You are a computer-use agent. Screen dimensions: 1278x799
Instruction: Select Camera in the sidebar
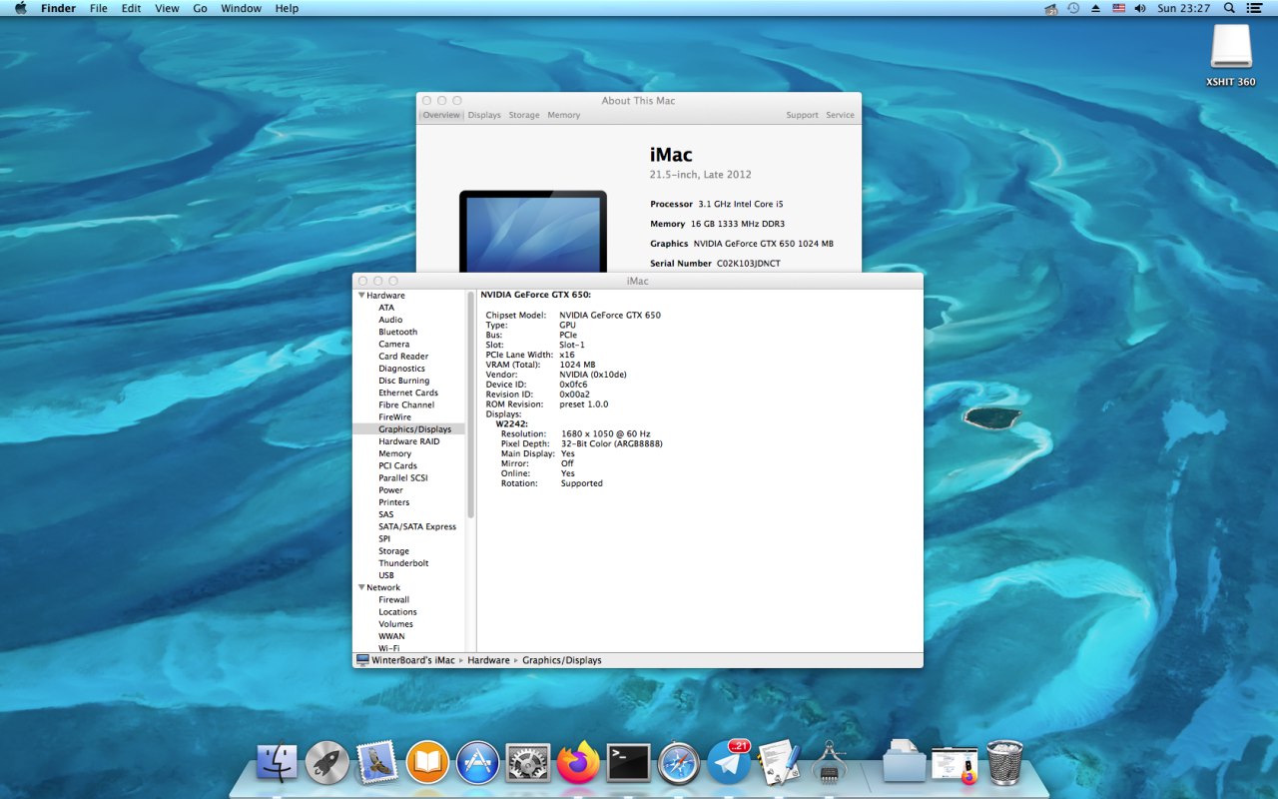tap(393, 345)
